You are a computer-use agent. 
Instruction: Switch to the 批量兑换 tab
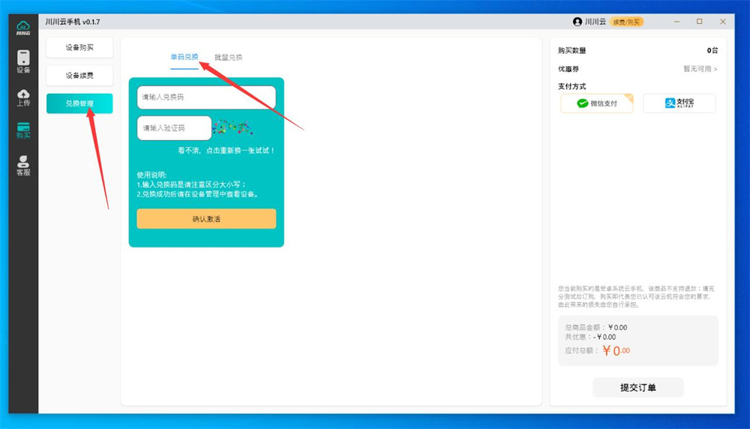pos(228,58)
